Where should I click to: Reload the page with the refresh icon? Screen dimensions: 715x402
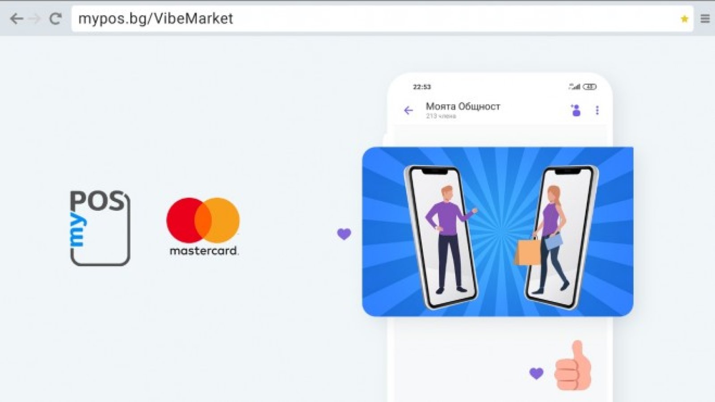pos(55,19)
